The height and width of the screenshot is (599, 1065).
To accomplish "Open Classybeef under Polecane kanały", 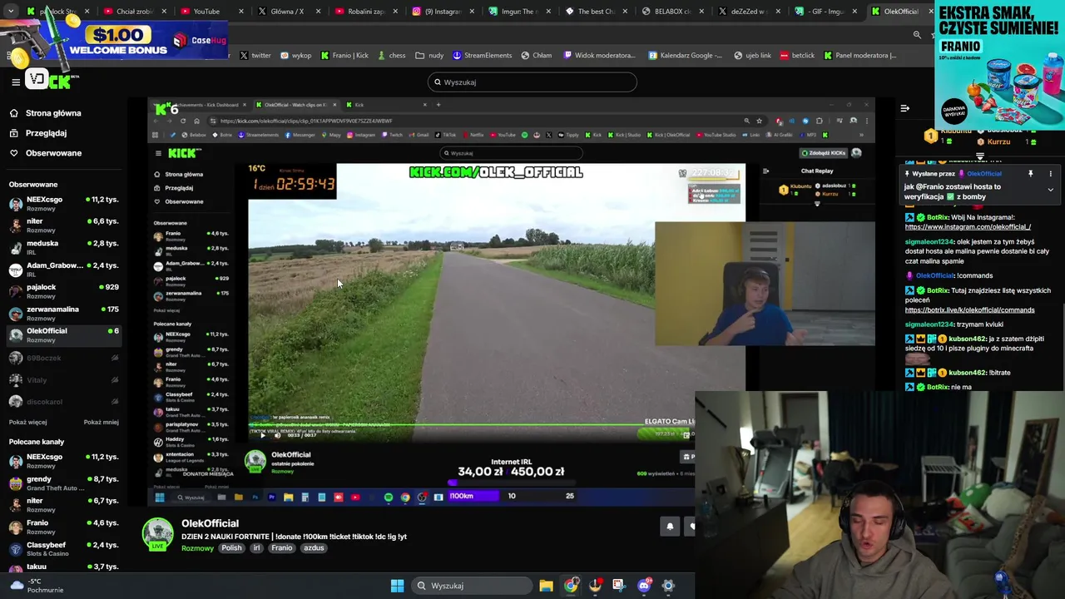I will (x=62, y=549).
